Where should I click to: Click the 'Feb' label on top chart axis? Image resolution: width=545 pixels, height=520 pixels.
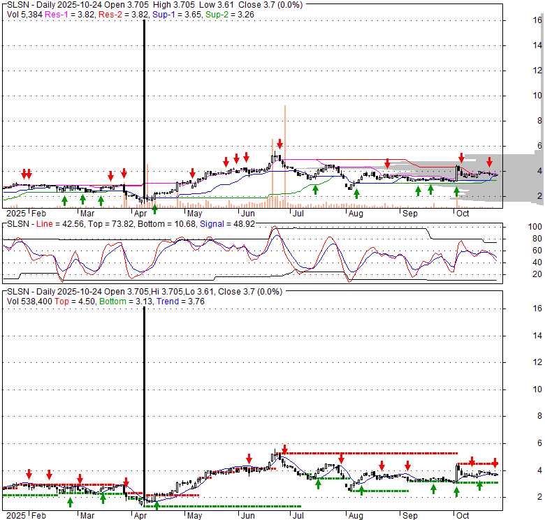pos(38,214)
